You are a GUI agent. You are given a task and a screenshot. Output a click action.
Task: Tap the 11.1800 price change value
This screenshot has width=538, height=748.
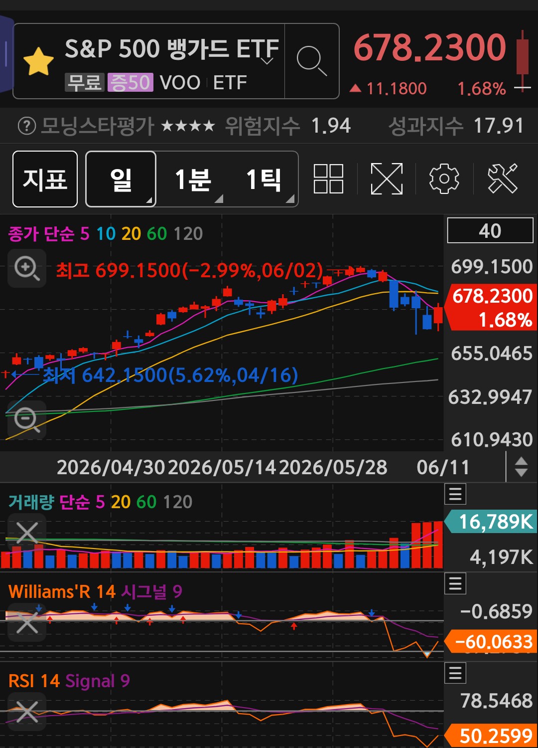tap(397, 89)
